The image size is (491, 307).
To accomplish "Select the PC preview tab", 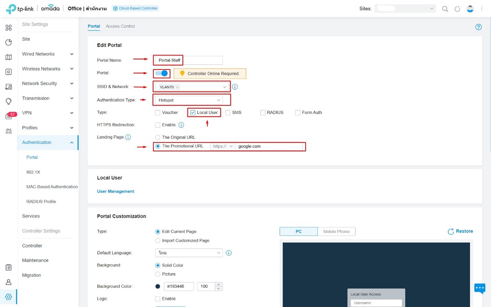I will click(x=299, y=231).
